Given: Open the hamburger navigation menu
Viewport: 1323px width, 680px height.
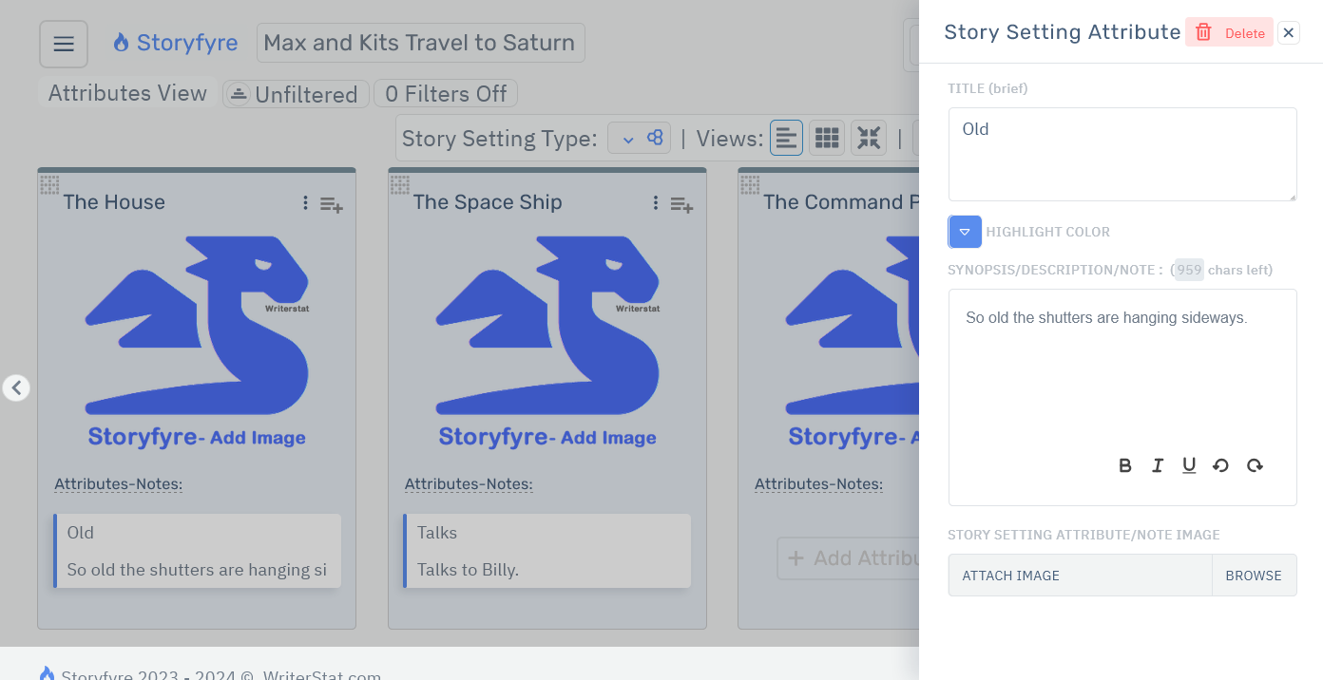Looking at the screenshot, I should (x=63, y=43).
